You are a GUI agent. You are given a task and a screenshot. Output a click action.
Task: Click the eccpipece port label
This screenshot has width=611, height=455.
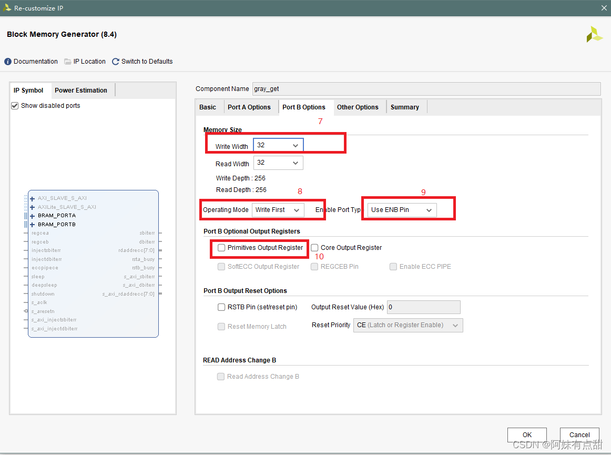(45, 268)
